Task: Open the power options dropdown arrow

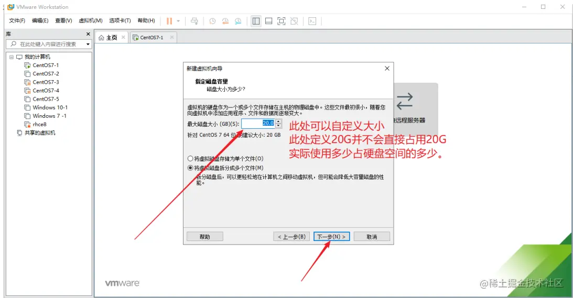Action: coord(178,21)
